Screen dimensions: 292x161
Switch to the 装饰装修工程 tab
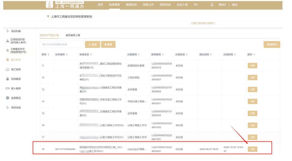[73, 35]
